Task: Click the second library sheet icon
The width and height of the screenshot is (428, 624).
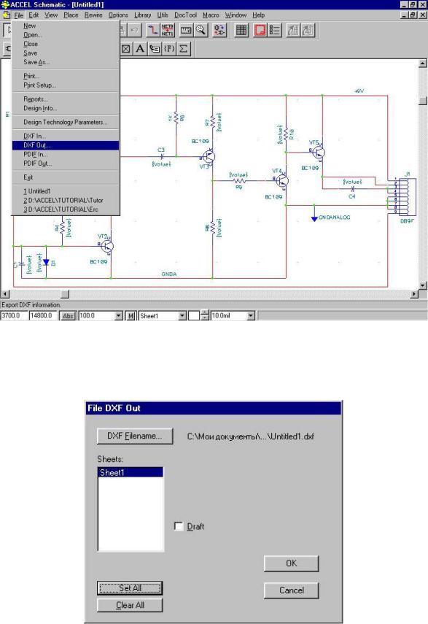Action: [x=308, y=30]
